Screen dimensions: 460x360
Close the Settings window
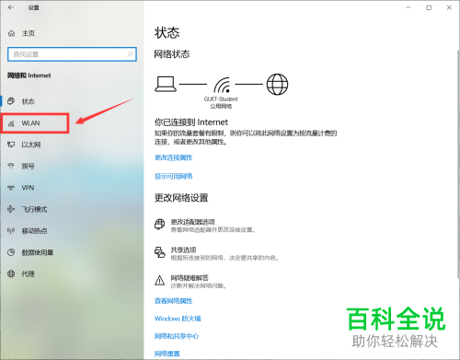coord(449,7)
